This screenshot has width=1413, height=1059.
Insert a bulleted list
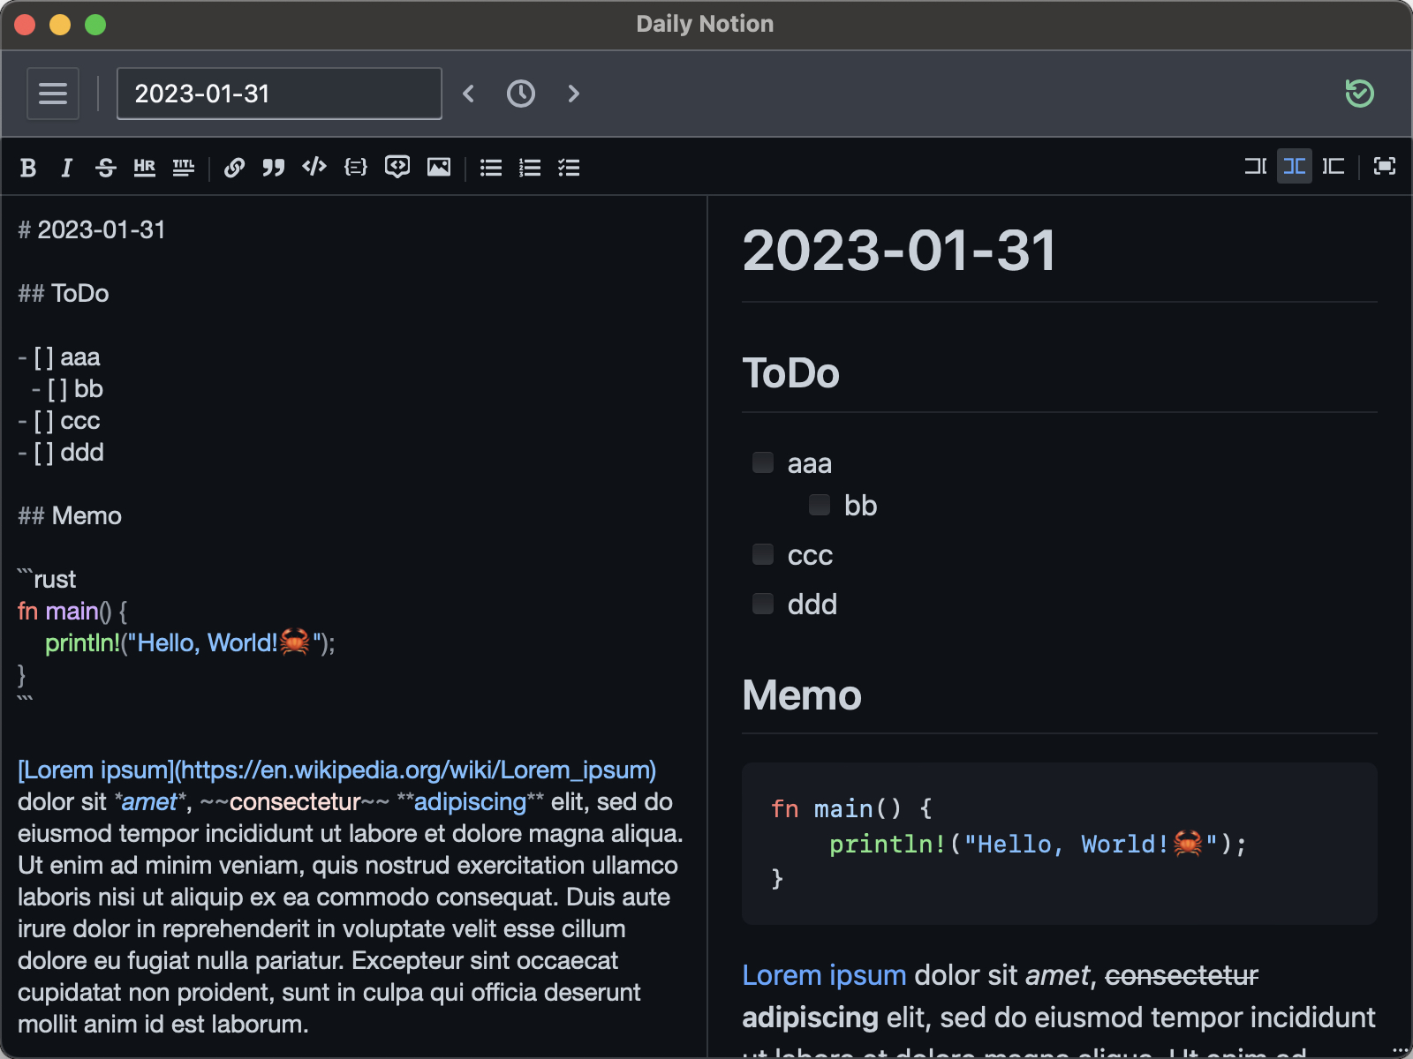point(491,167)
